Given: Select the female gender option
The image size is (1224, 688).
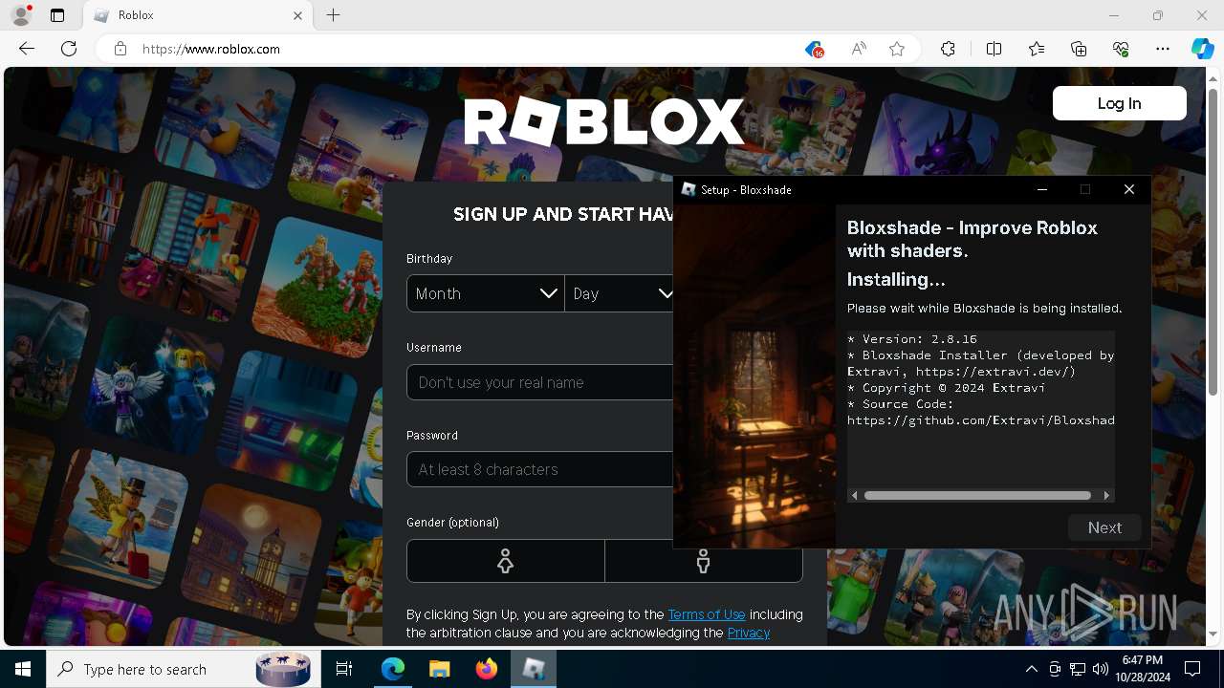Looking at the screenshot, I should pyautogui.click(x=505, y=561).
